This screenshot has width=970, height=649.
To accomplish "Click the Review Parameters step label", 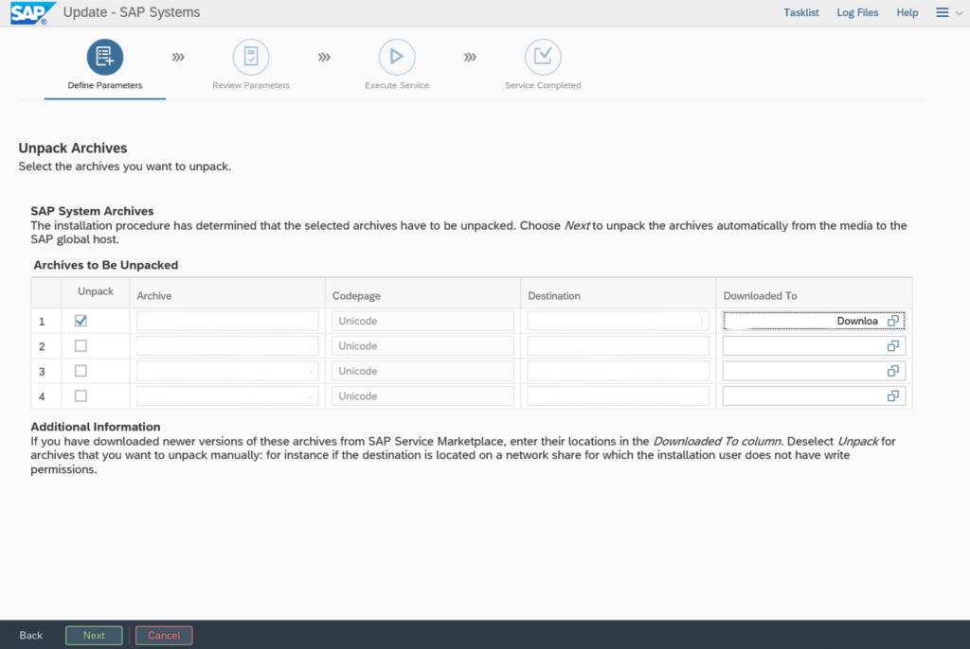I will 251,85.
